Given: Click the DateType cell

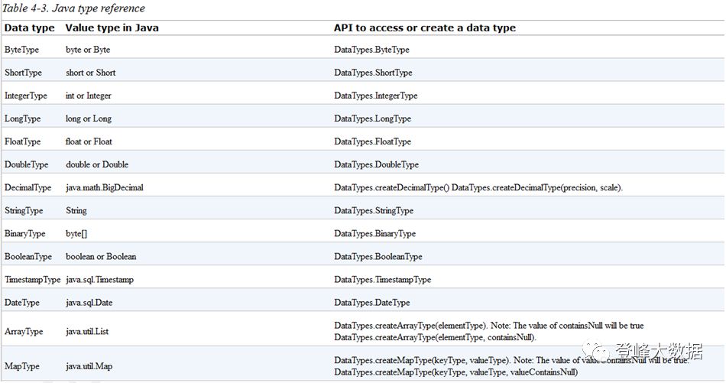Looking at the screenshot, I should click(x=22, y=303).
